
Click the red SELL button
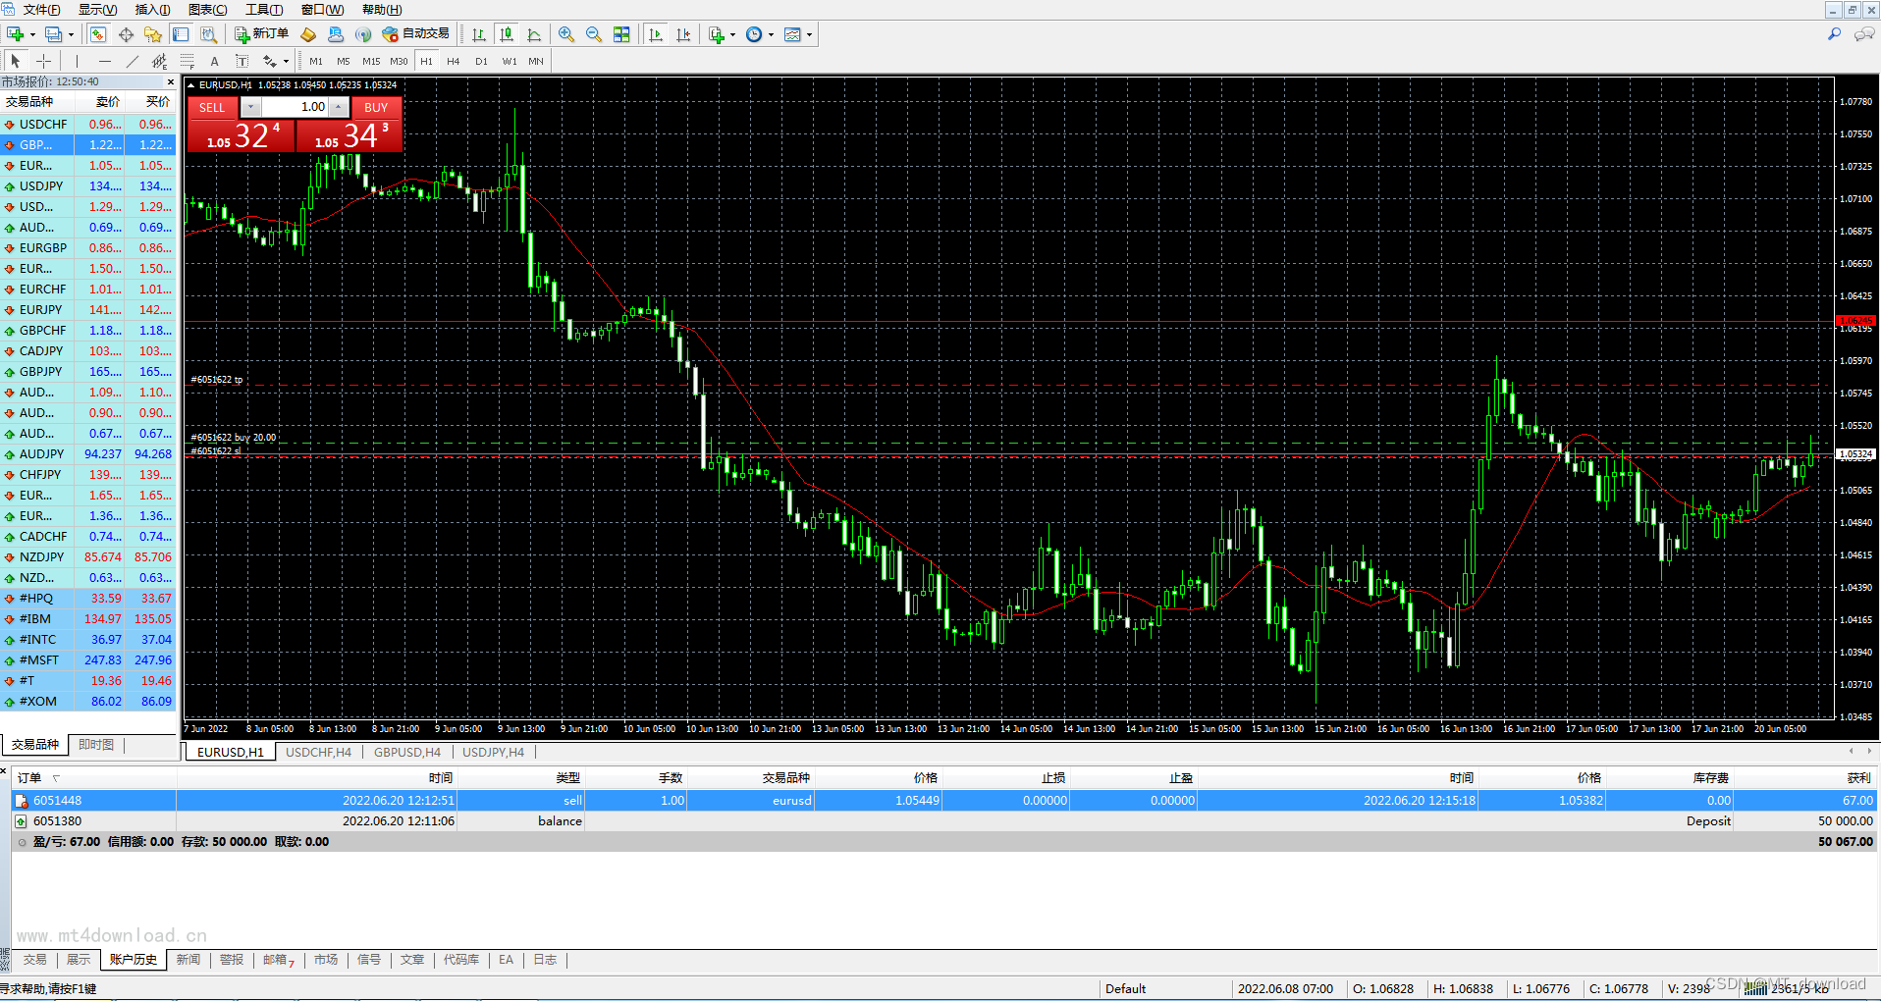pos(212,108)
